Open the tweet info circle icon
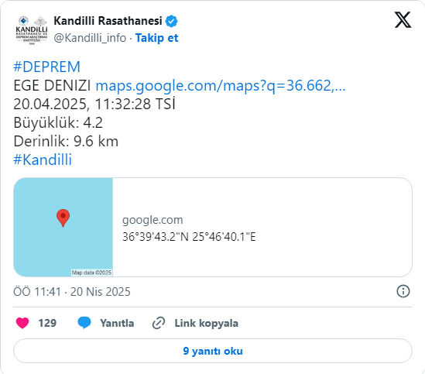This screenshot has width=425, height=374. pyautogui.click(x=403, y=292)
